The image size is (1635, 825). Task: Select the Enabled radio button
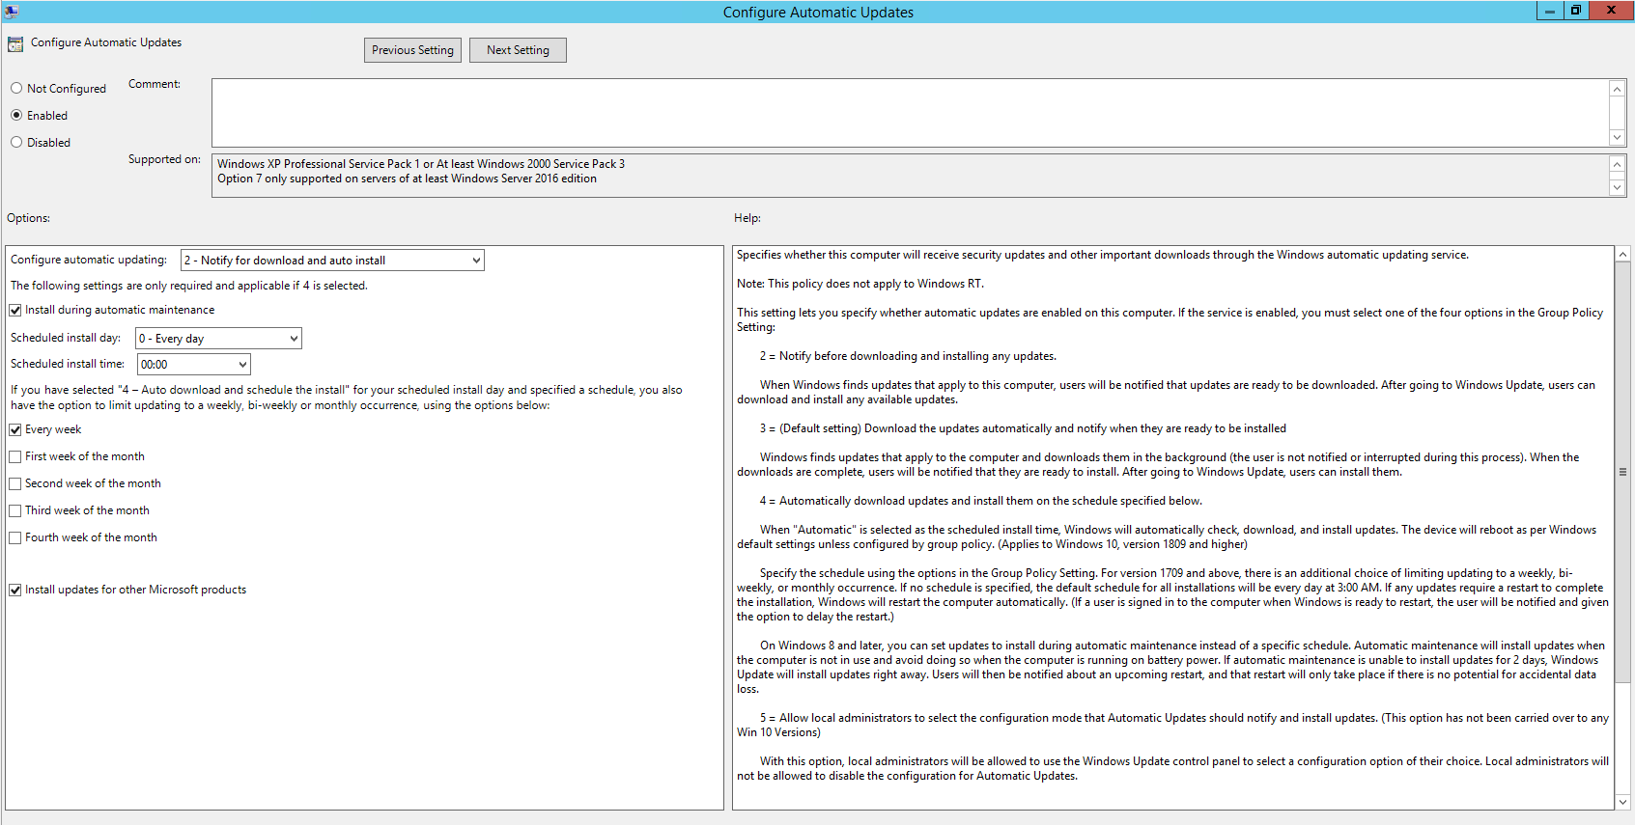tap(16, 115)
